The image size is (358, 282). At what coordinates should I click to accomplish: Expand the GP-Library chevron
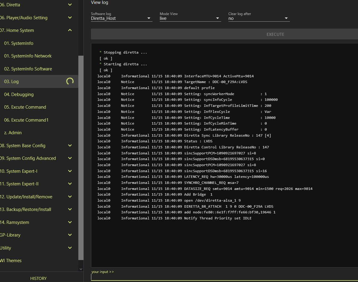tap(70, 235)
